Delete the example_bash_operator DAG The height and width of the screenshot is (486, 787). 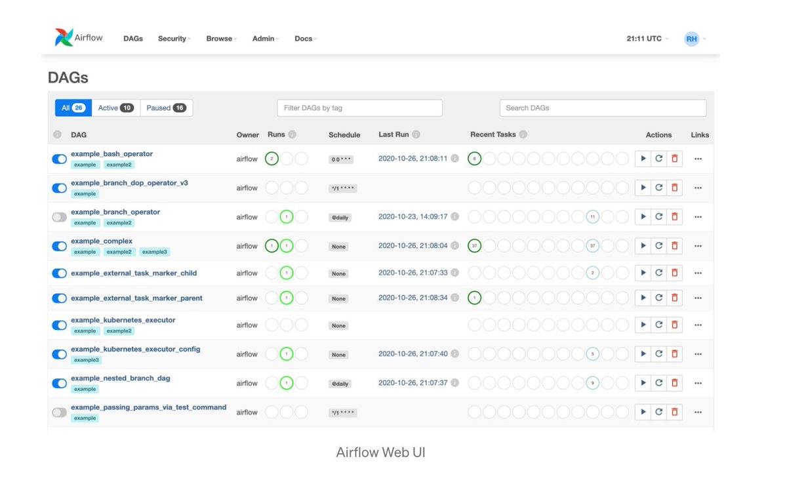click(674, 159)
